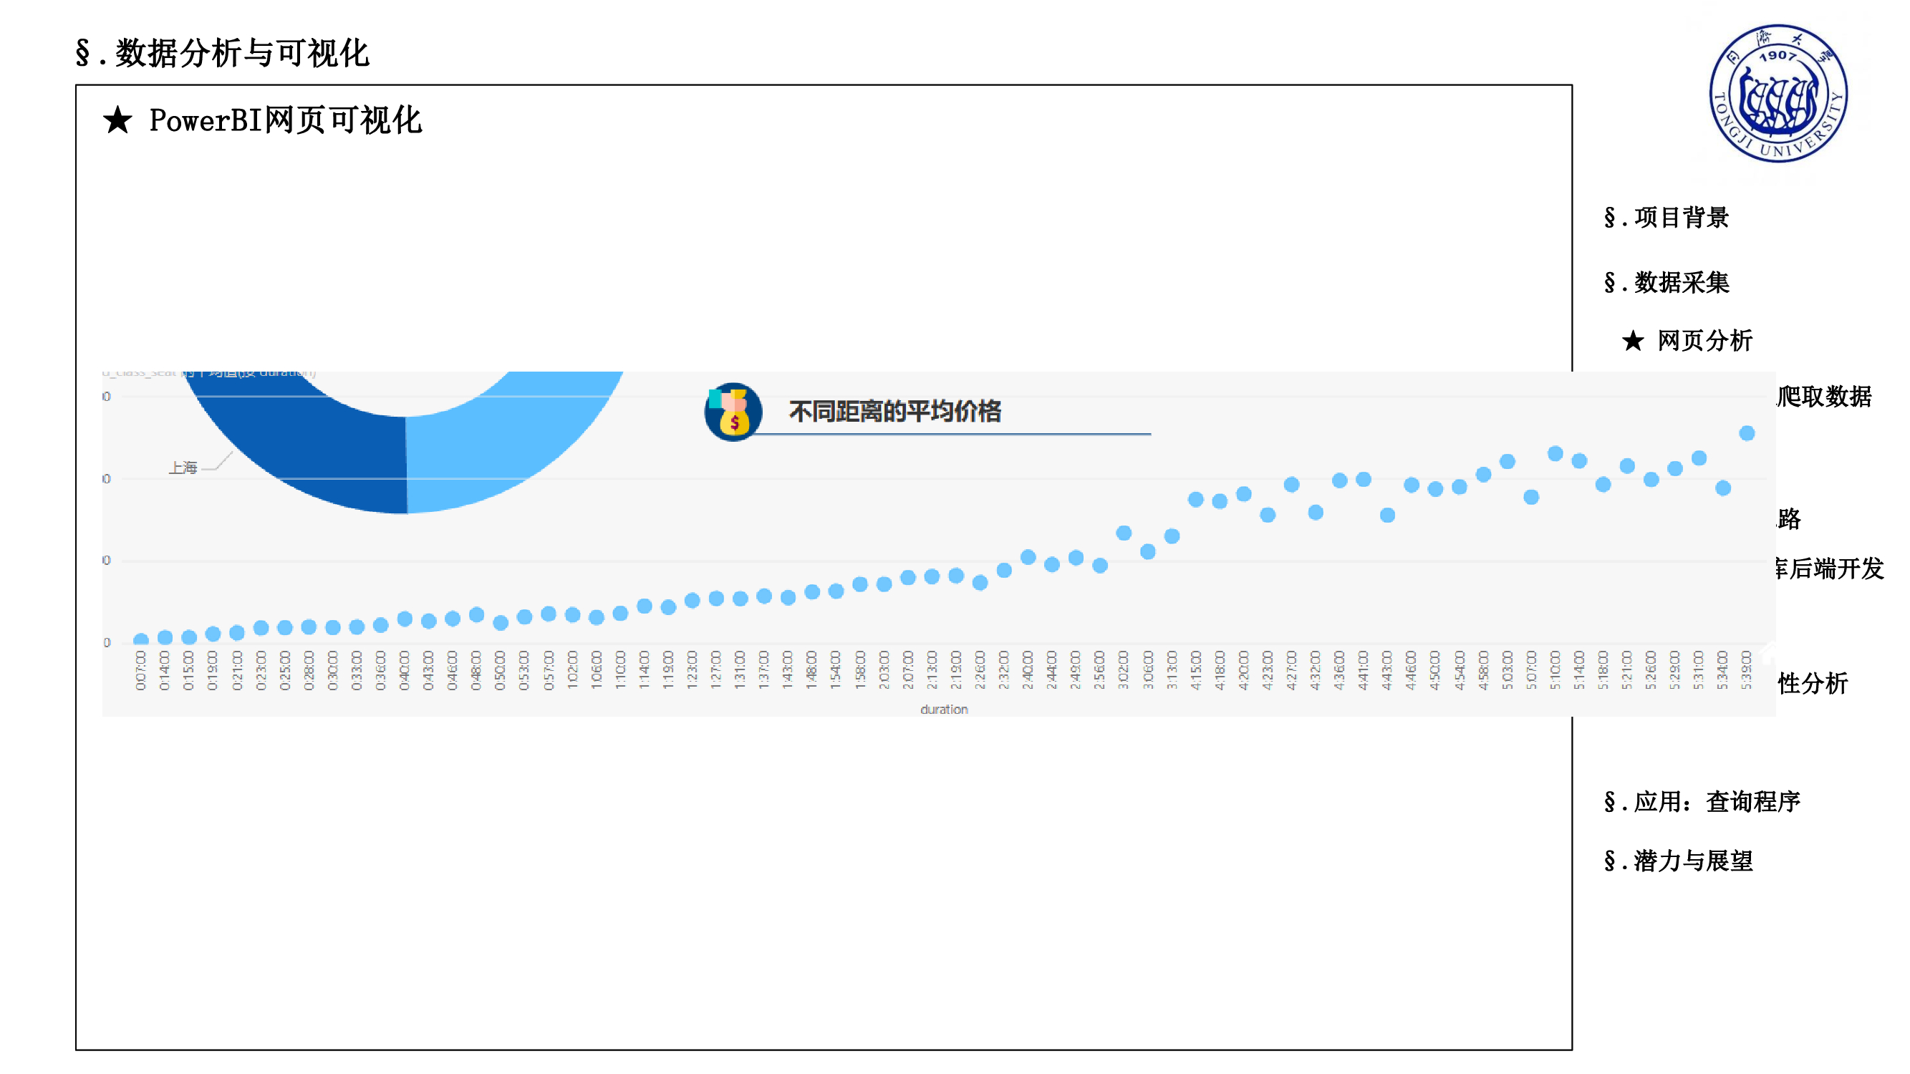This screenshot has height=1074, width=1910.
Task: Click the star before PowerBI网页可视化
Action: [x=117, y=120]
